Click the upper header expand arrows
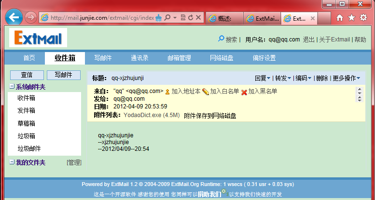The image size is (375, 200). [360, 91]
